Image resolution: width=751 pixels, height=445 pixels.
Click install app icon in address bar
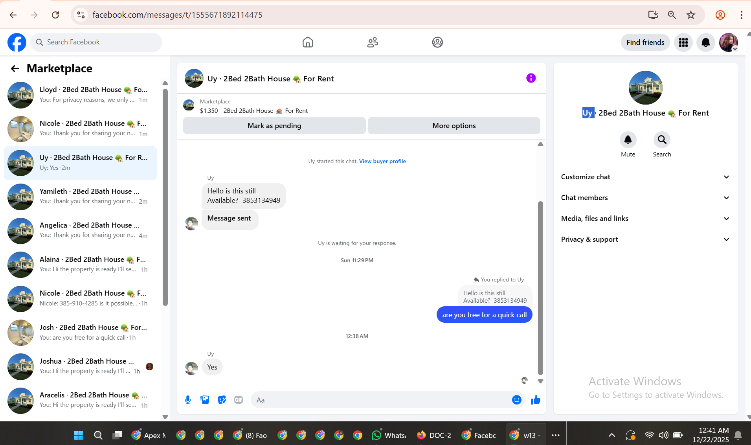tap(653, 15)
